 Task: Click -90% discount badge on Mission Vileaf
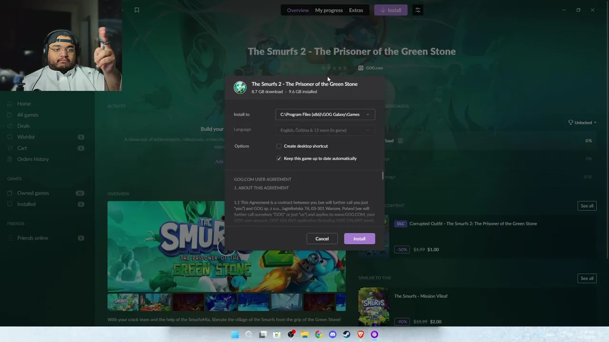(402, 322)
